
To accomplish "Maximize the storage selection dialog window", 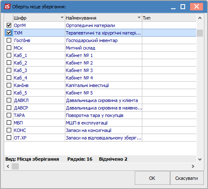I will [183, 7].
